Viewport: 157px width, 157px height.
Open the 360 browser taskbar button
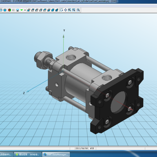pos(27,155)
